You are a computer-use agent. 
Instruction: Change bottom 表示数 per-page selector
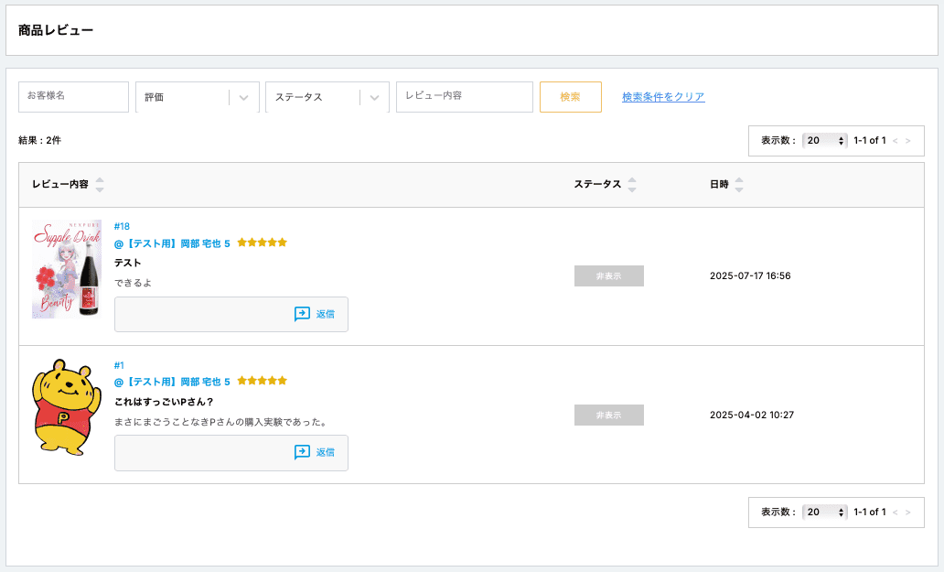(824, 513)
